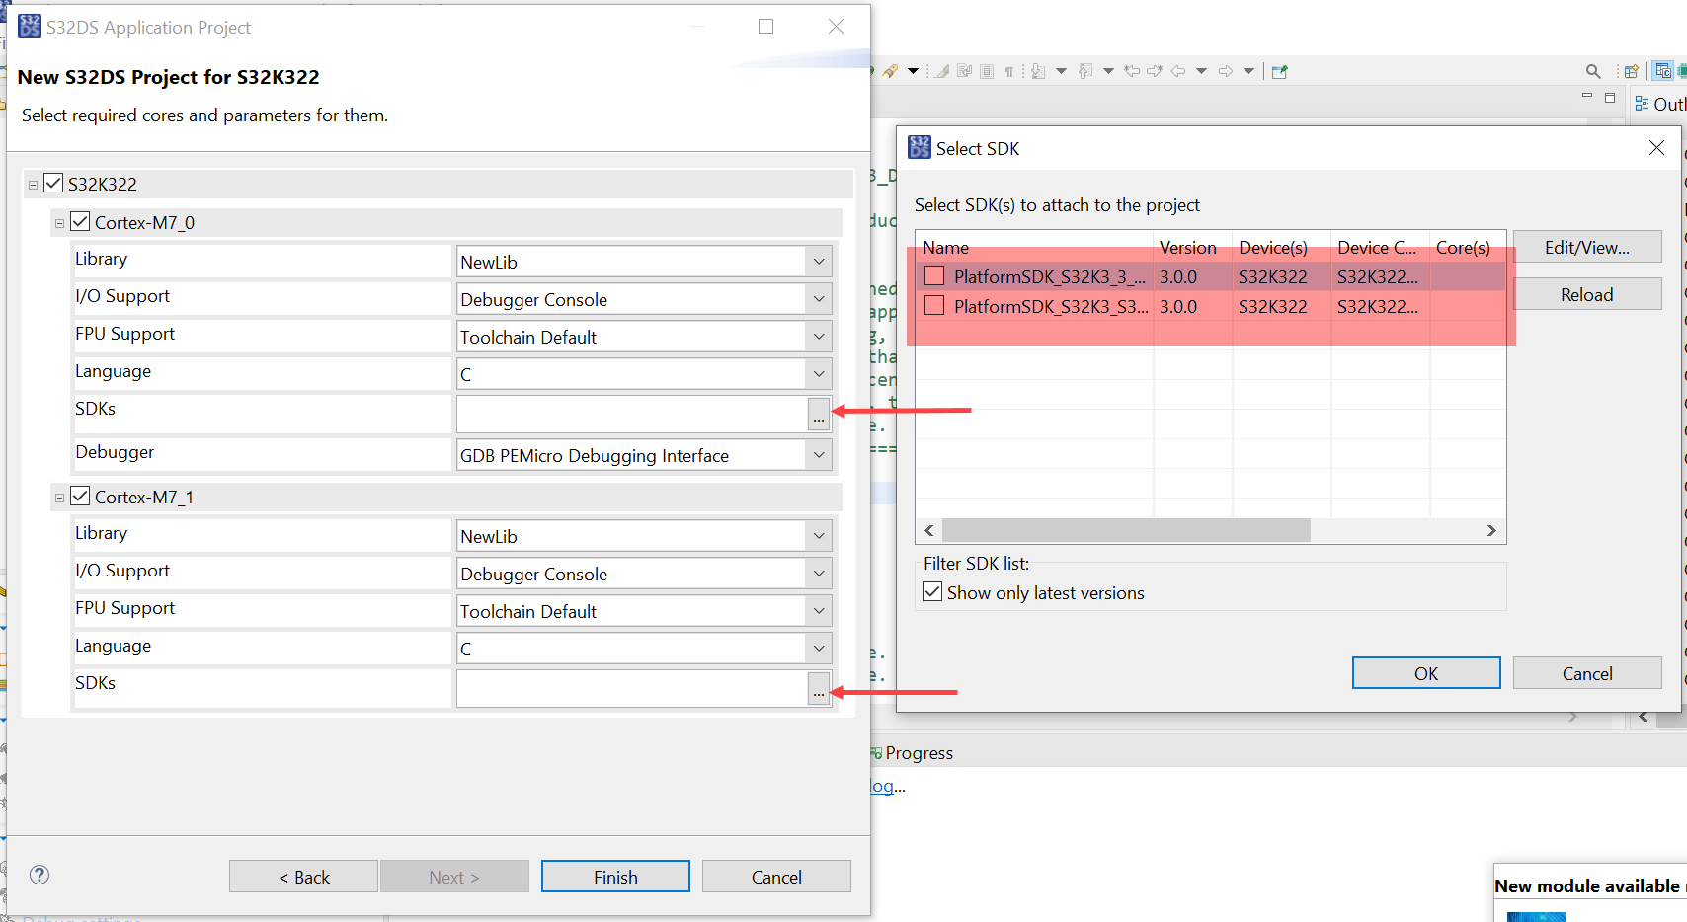
Task: Open the Library dropdown for Cortex-M7_0
Action: [x=818, y=261]
